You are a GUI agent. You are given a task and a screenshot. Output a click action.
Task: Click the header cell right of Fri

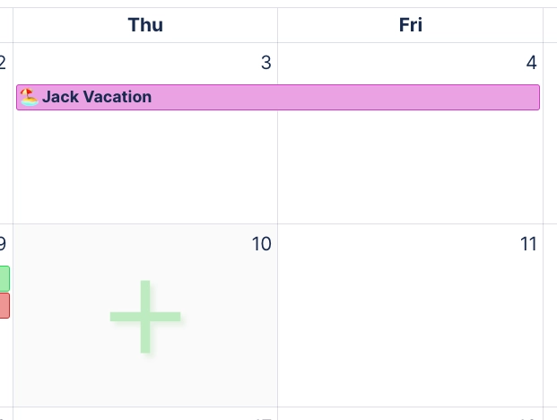coord(551,25)
